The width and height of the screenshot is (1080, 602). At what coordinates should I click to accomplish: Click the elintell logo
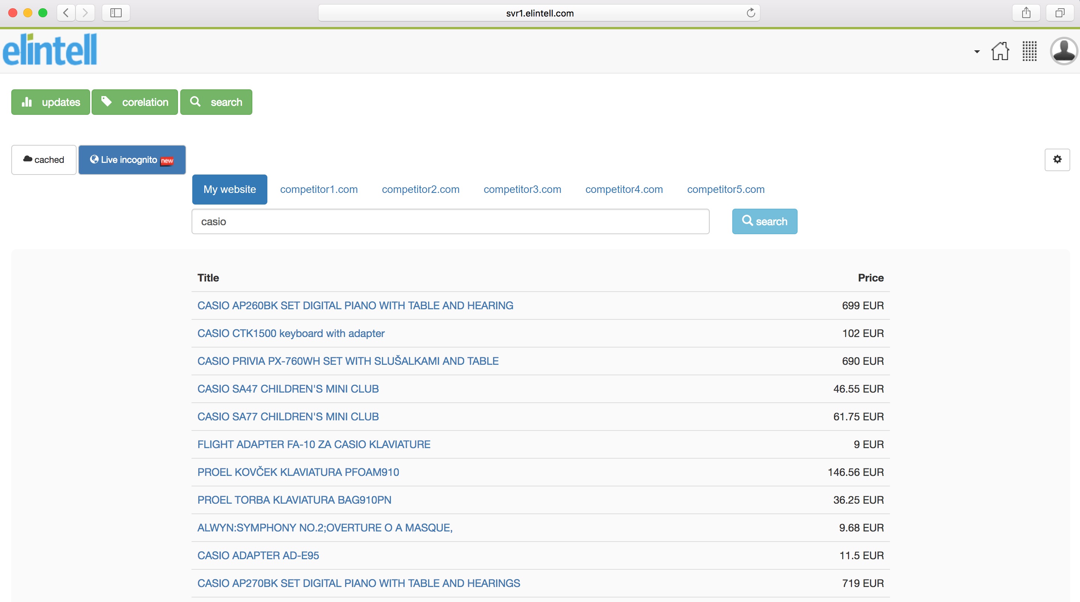[50, 50]
